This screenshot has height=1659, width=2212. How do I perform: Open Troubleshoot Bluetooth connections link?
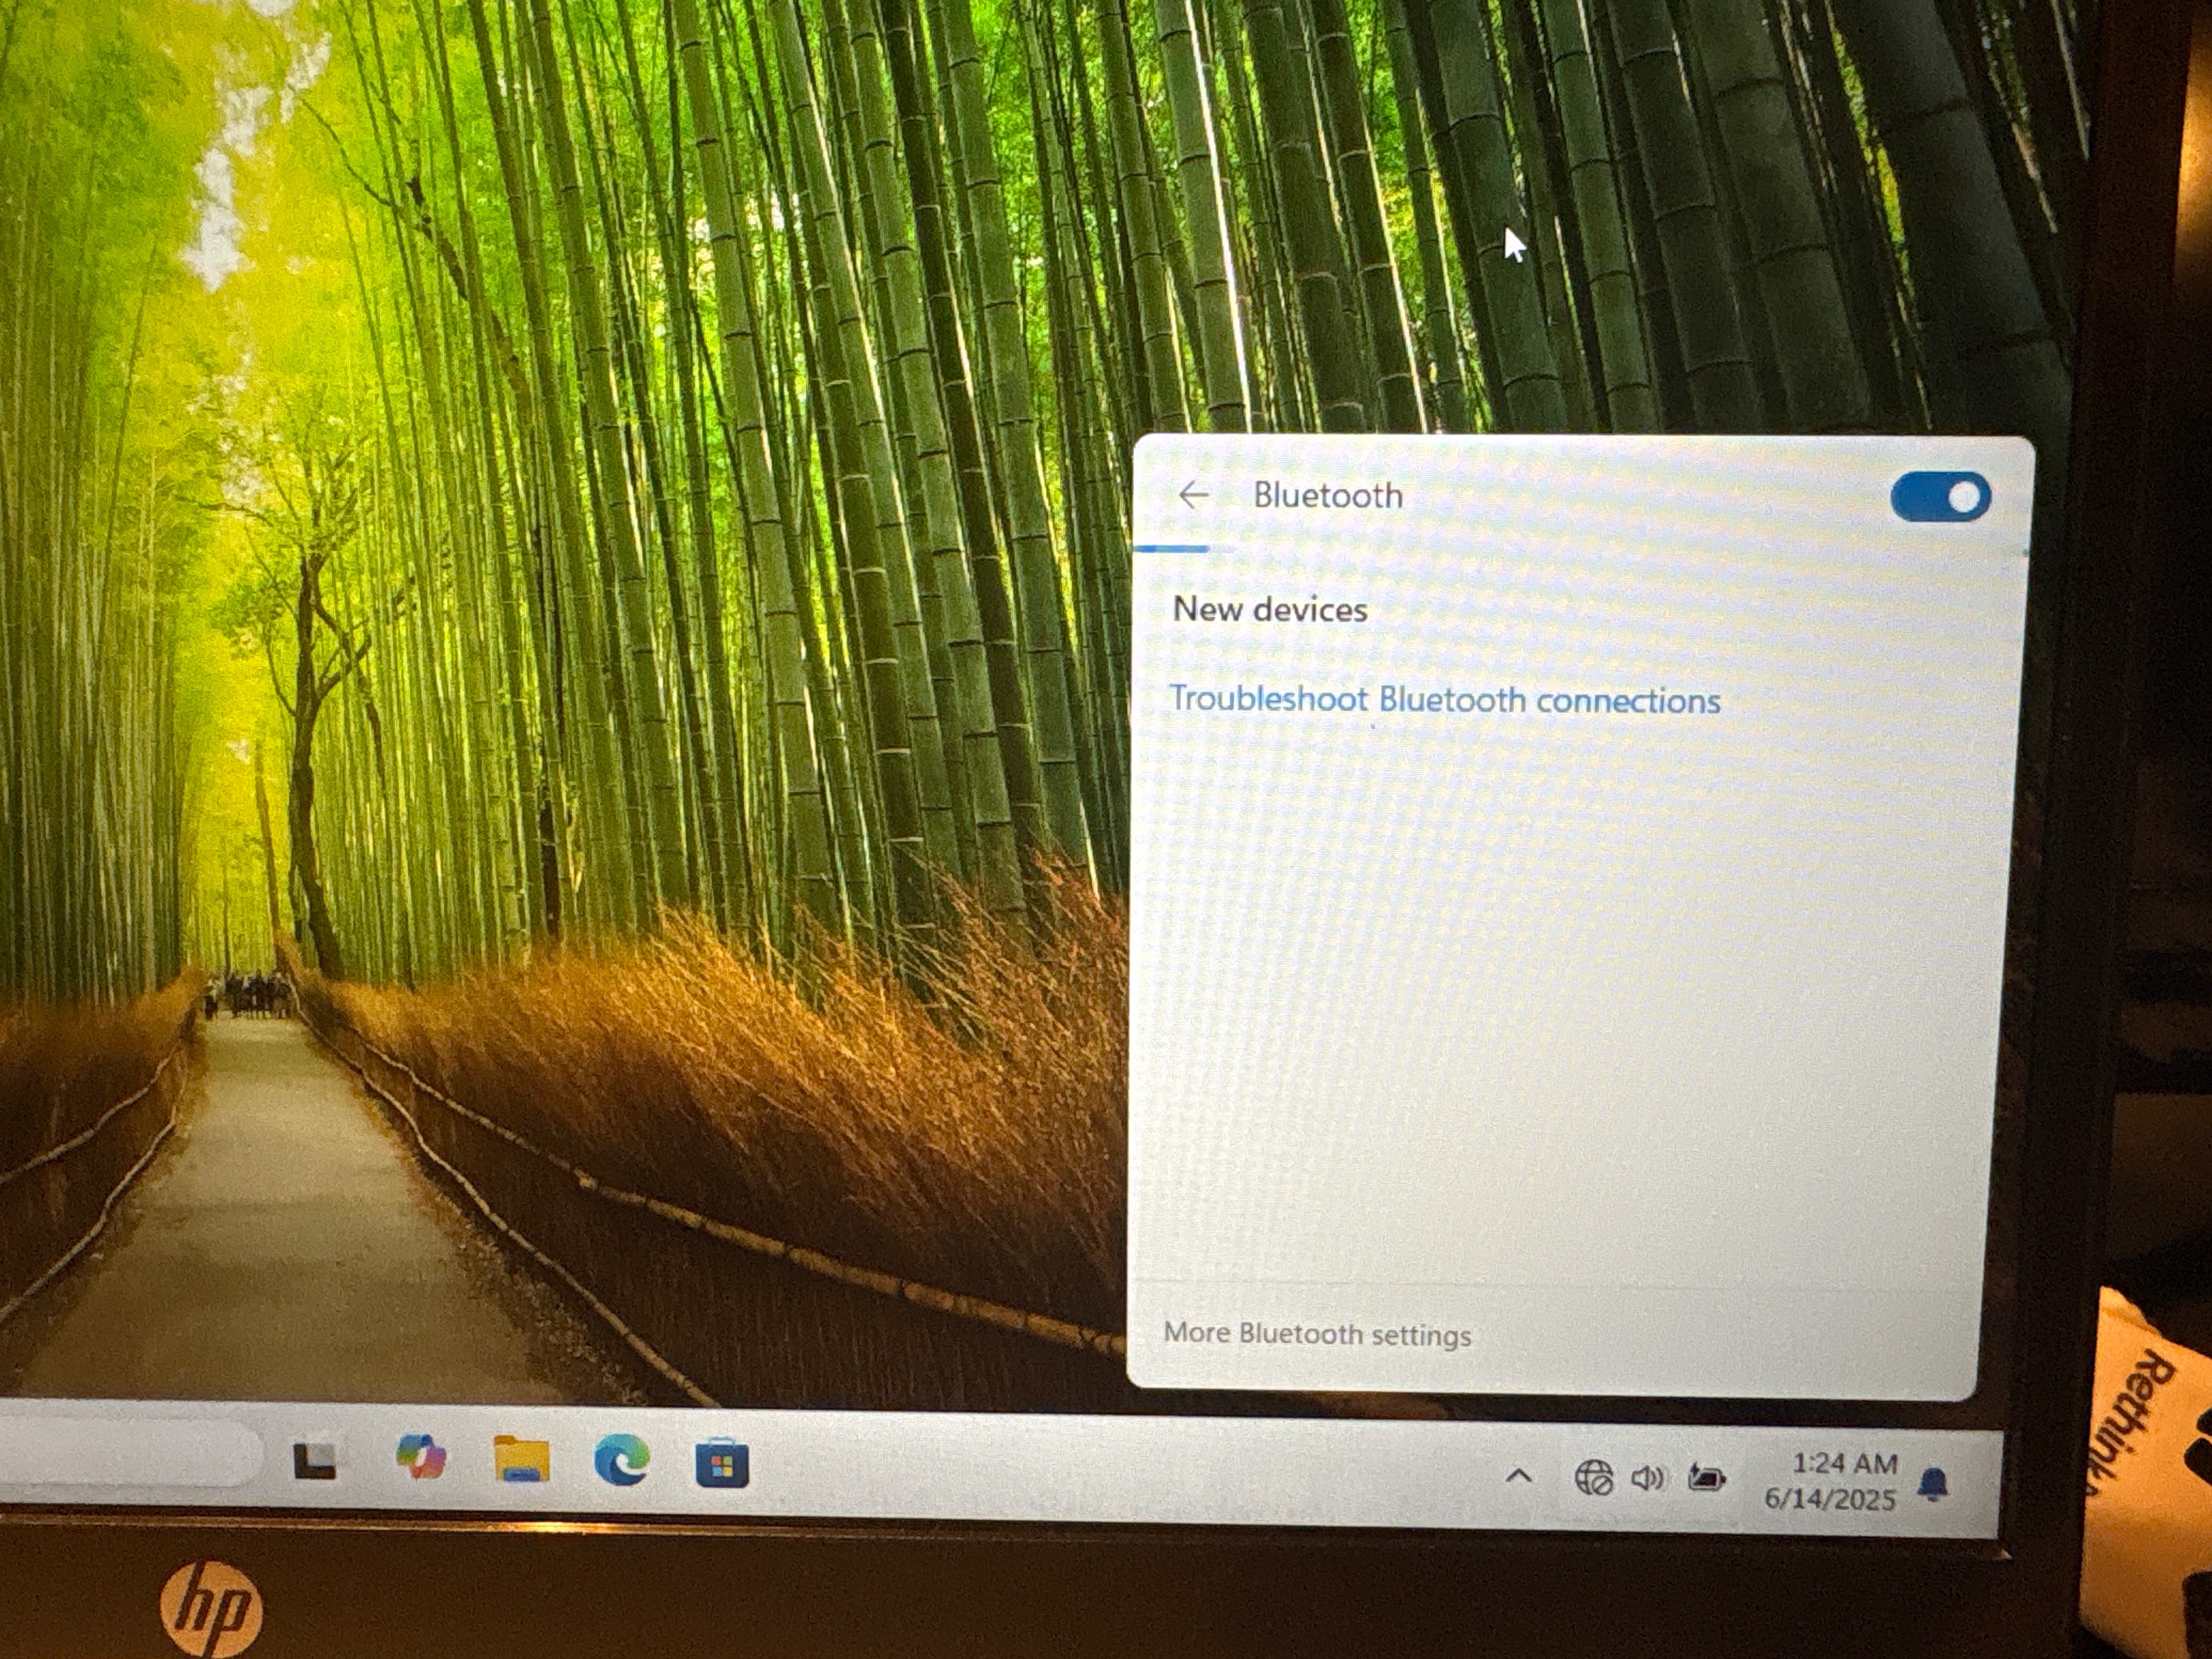click(x=1445, y=699)
